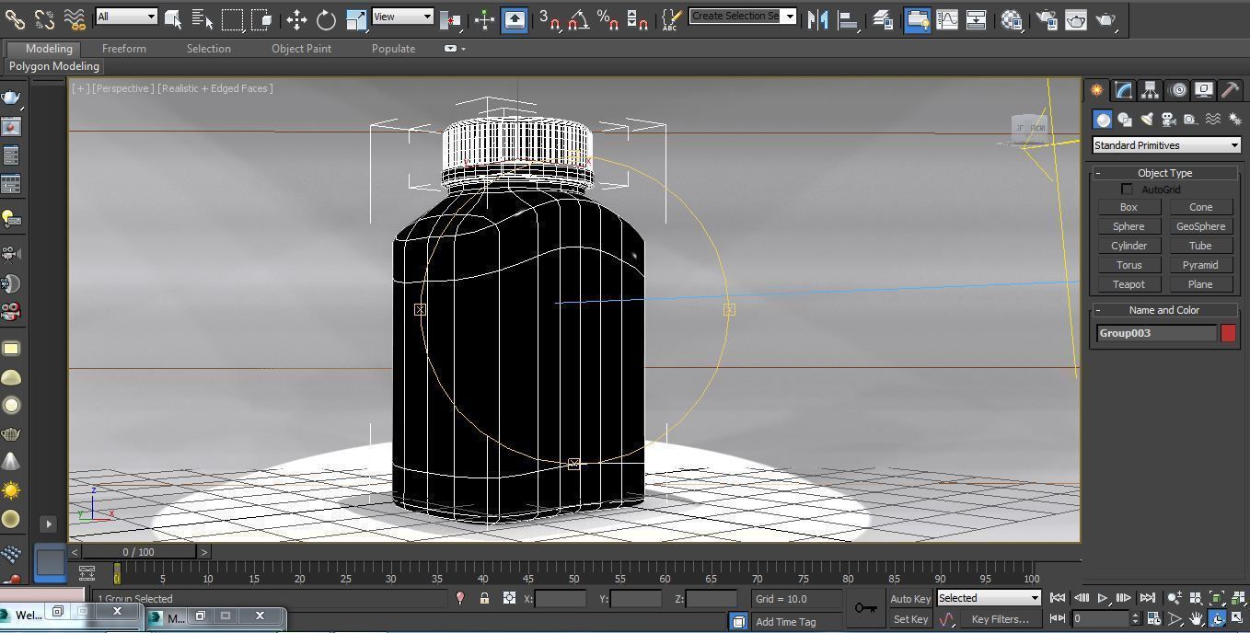The width and height of the screenshot is (1250, 633).
Task: Open Standard Primitives category dropdown
Action: 1166,145
